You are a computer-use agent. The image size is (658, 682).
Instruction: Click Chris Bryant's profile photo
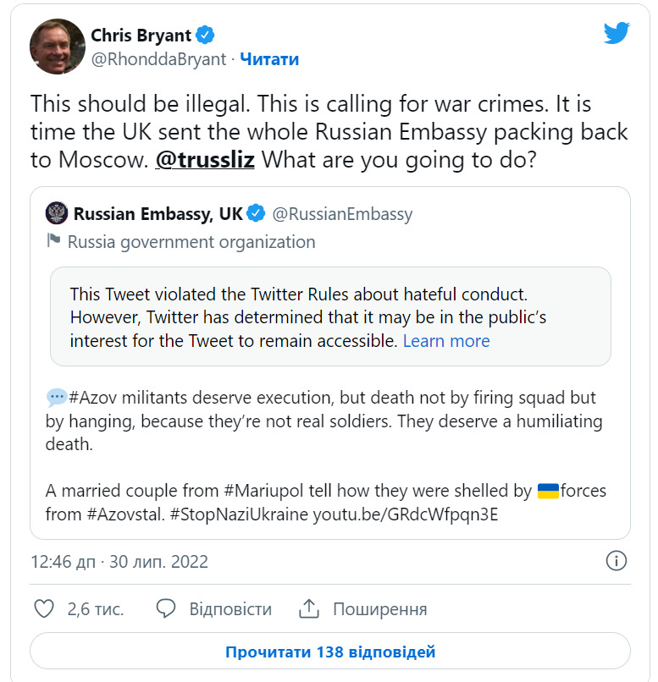pyautogui.click(x=58, y=47)
